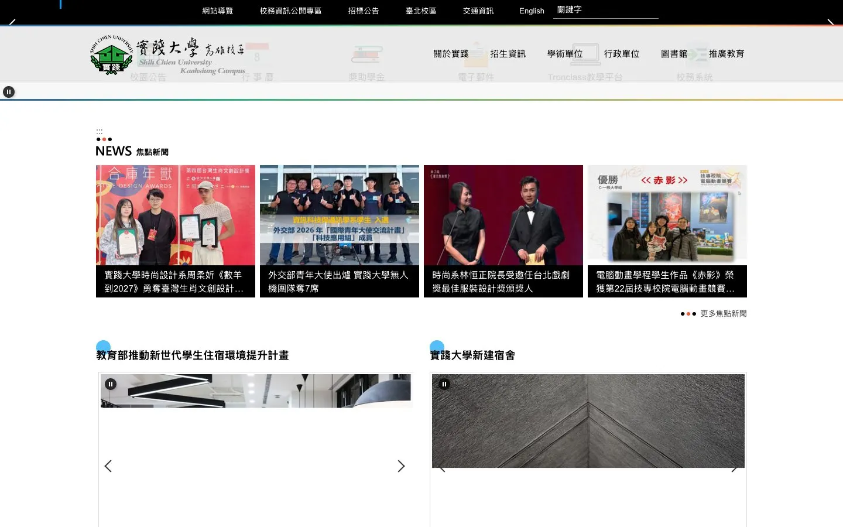843x527 pixels.
Task: Open news image of 林恒正院長 award presenter
Action: pyautogui.click(x=503, y=215)
